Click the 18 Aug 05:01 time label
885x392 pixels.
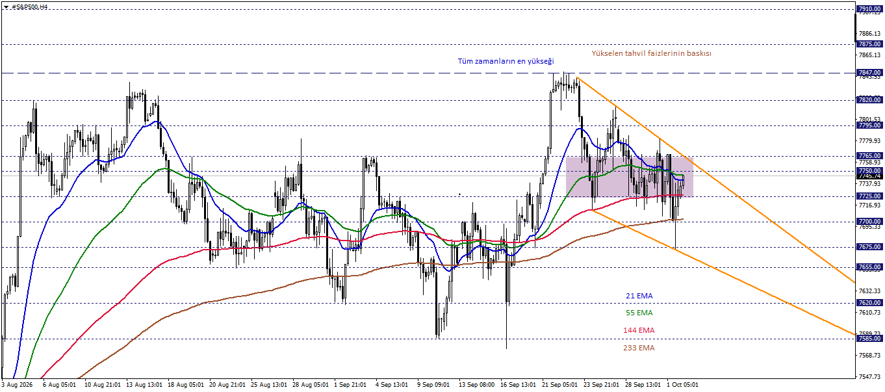pyautogui.click(x=186, y=385)
